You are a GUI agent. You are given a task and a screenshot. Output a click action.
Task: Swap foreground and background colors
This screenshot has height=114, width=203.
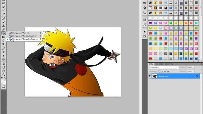click(5, 78)
